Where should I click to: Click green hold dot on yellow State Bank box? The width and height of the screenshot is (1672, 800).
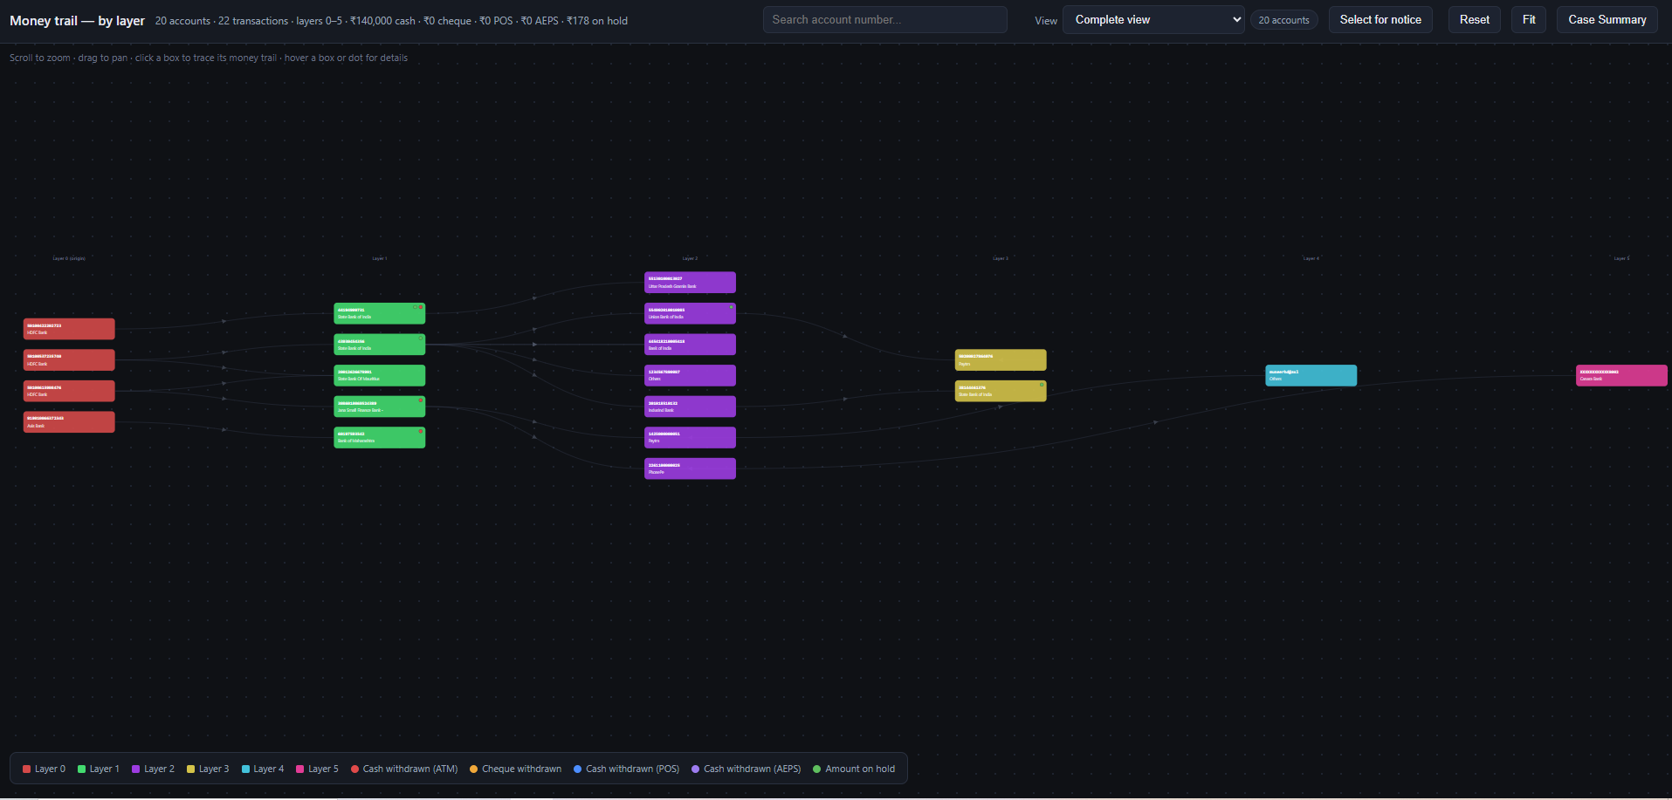(1042, 385)
